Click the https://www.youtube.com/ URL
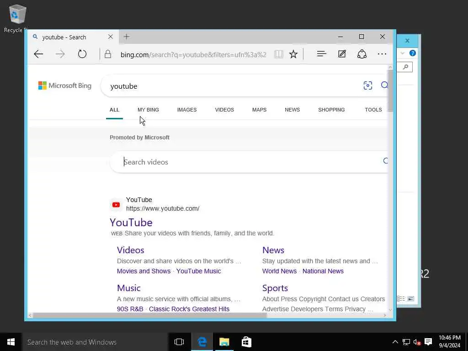This screenshot has height=351, width=468. [x=163, y=208]
